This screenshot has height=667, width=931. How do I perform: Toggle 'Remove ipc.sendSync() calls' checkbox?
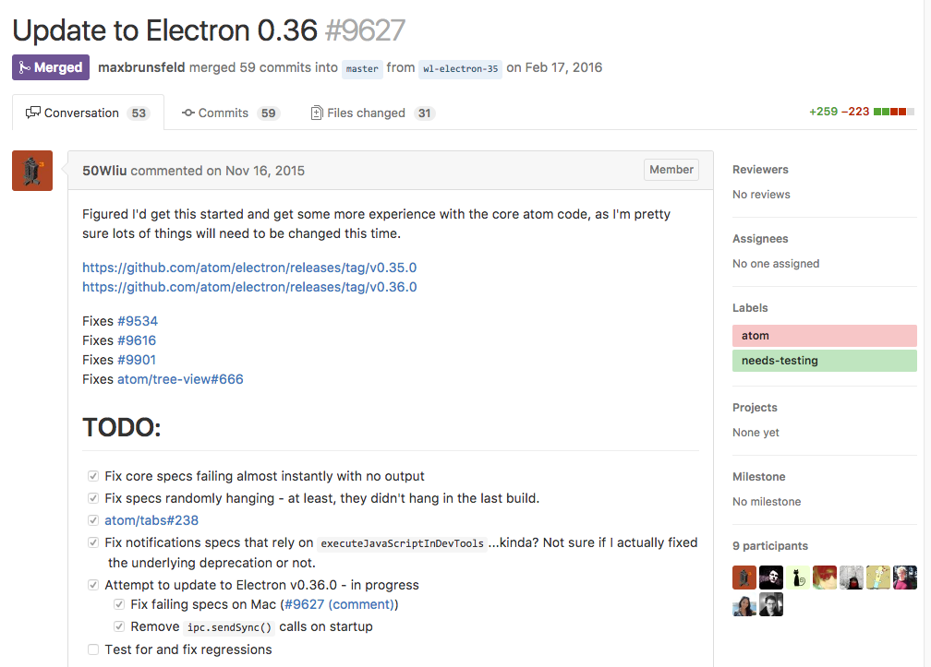pyautogui.click(x=119, y=626)
